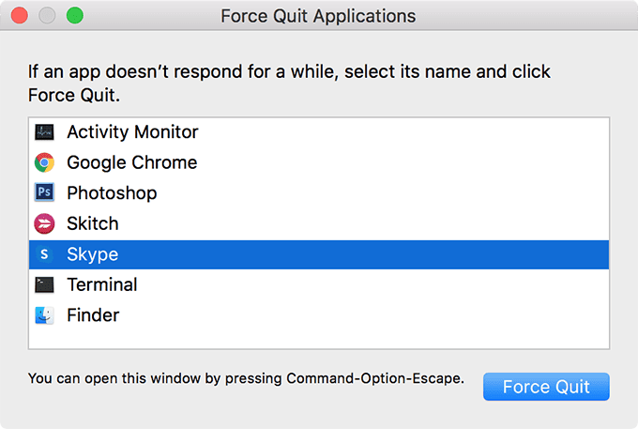
Task: Click the Google Chrome icon
Action: coord(44,162)
